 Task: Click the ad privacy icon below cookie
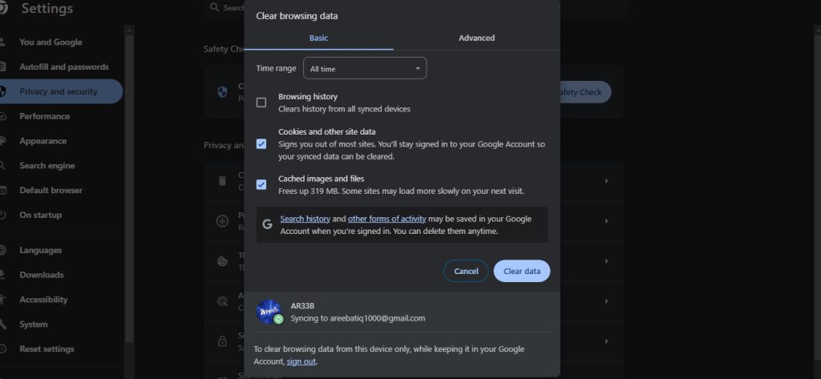pyautogui.click(x=223, y=301)
